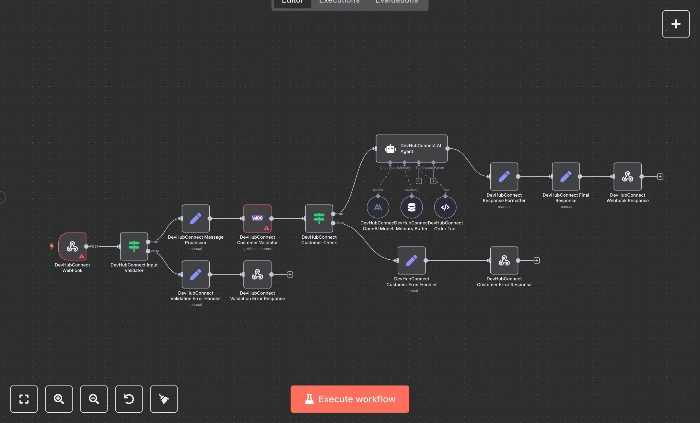Click the DevHubConnect Webhook trigger node
Viewport: 700px width, 423px height.
[x=72, y=246]
